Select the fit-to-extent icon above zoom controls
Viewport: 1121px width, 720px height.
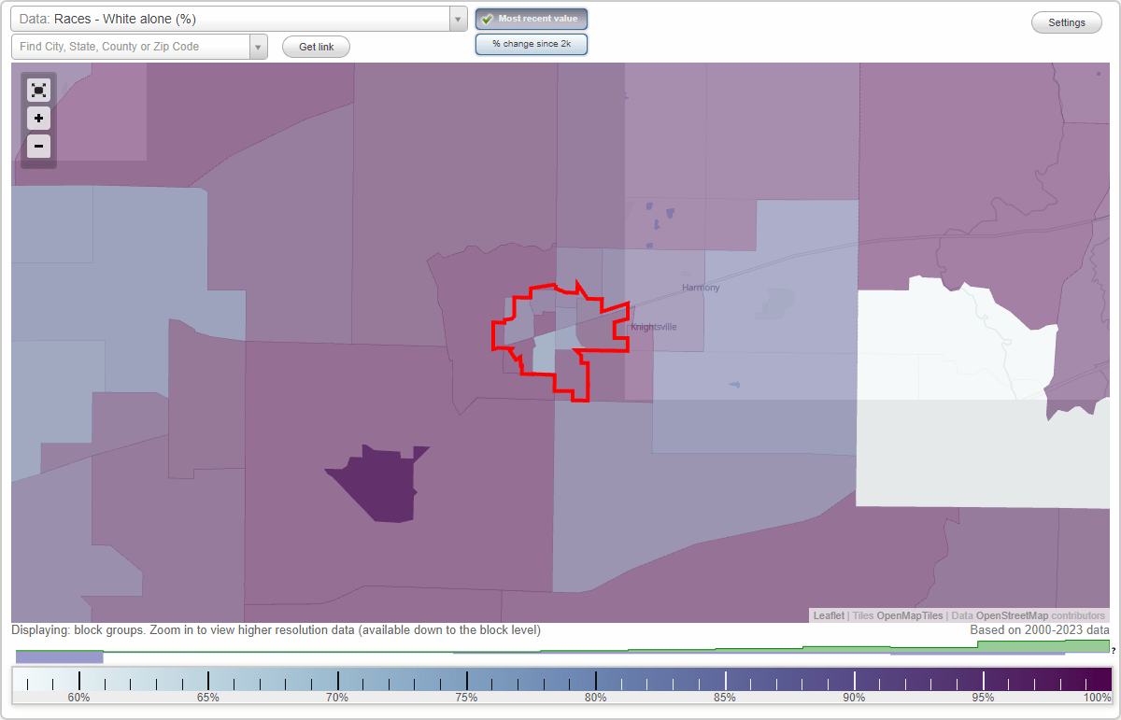coord(38,90)
